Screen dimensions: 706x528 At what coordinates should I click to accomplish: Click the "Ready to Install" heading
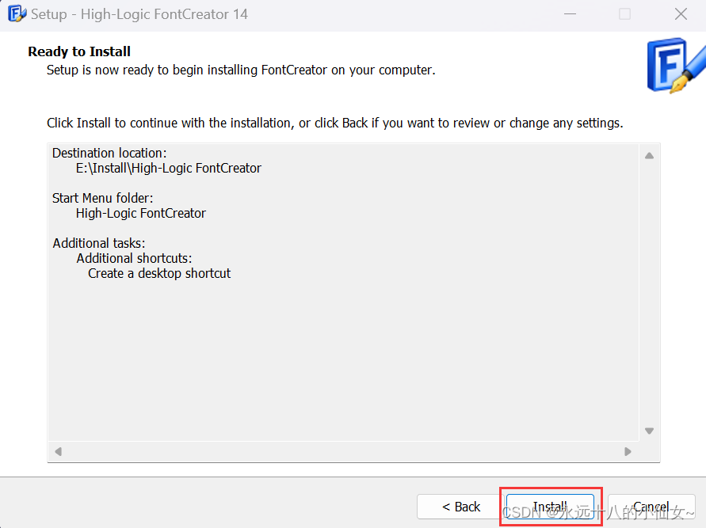point(79,51)
